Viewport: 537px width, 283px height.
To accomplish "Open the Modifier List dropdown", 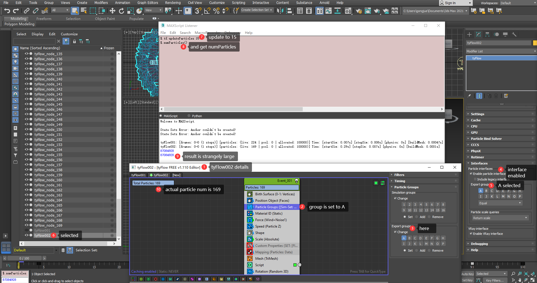I will tap(501, 51).
